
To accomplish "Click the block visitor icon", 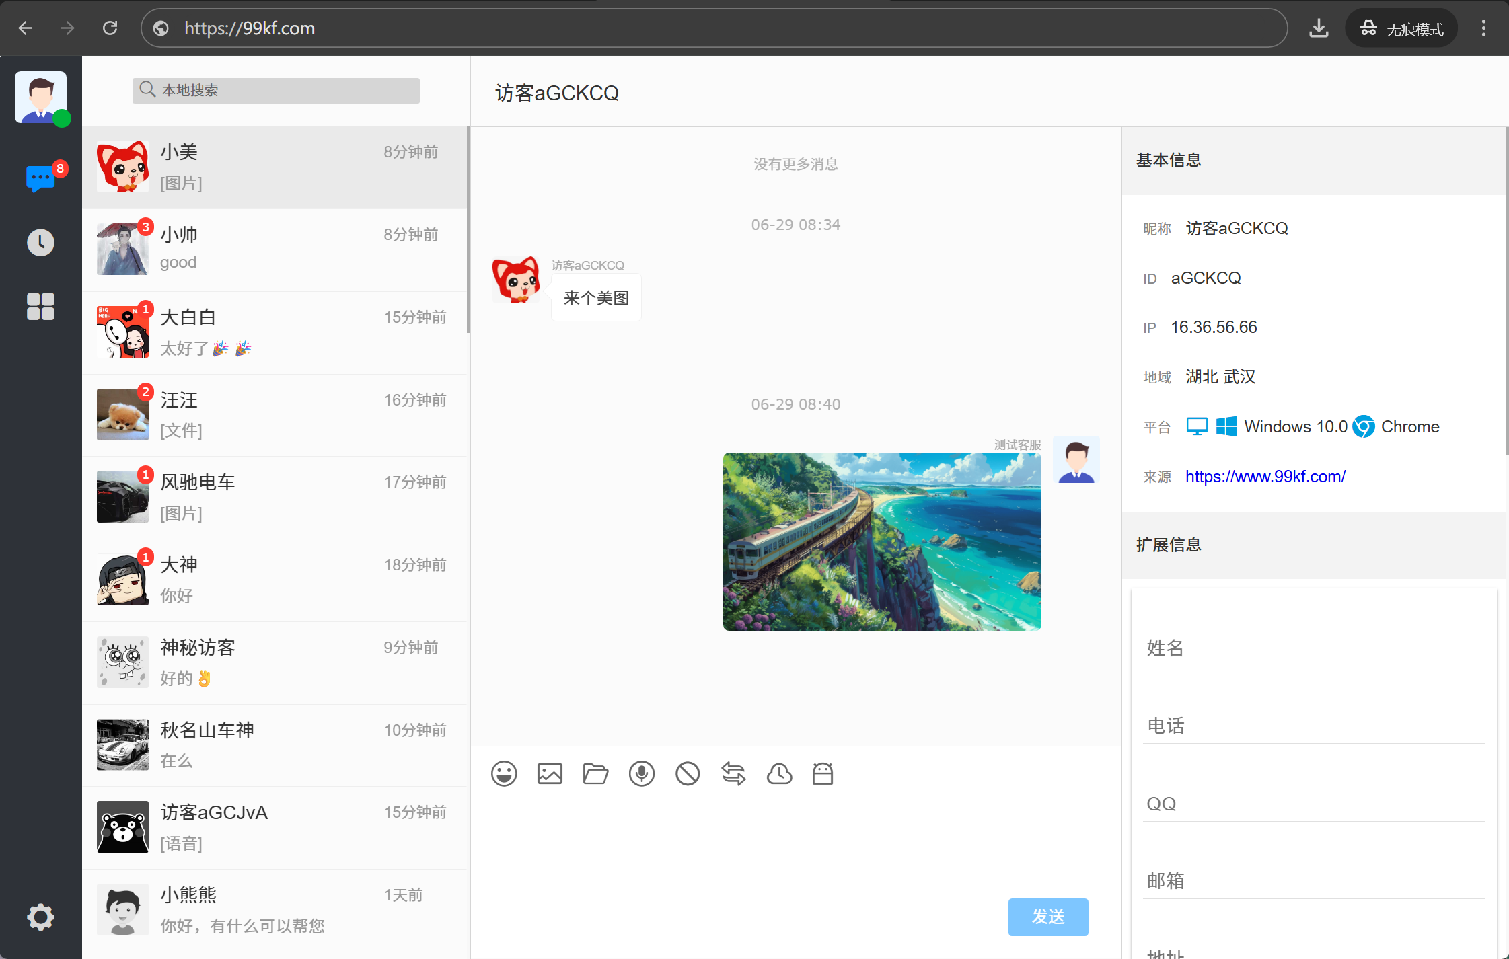I will [x=688, y=774].
